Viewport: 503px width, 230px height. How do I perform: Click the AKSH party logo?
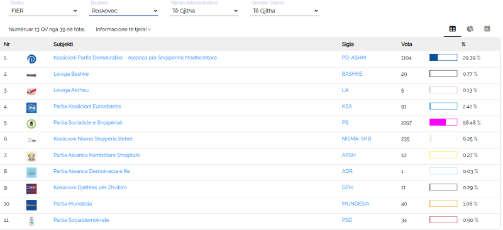[x=31, y=157]
